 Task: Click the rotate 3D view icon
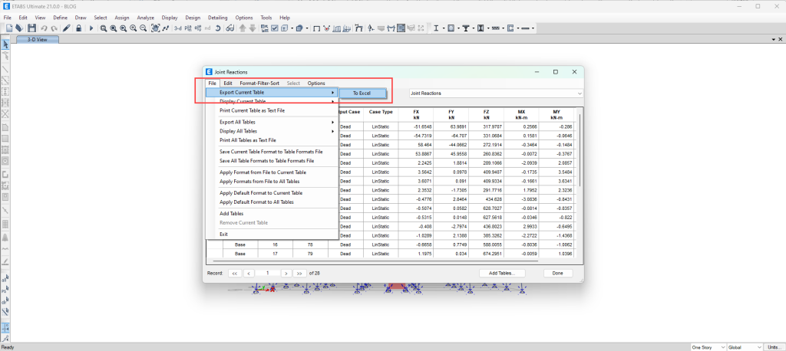pos(218,28)
